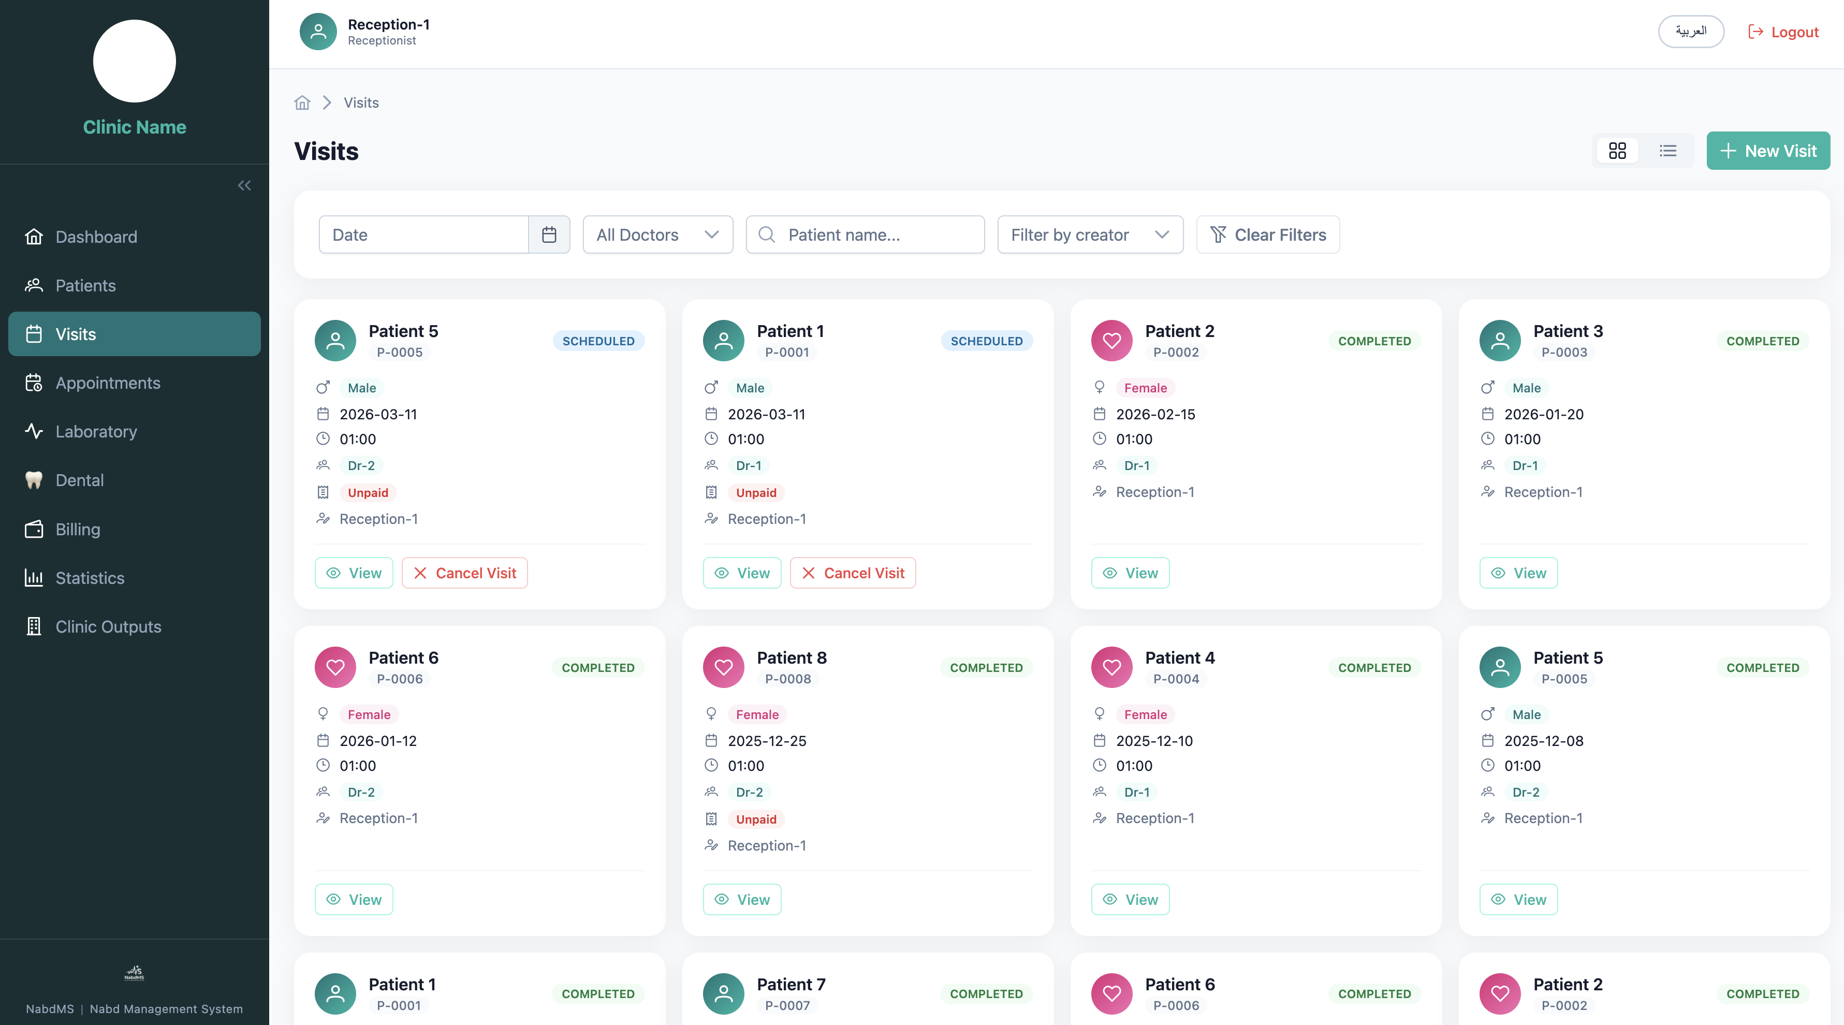Image resolution: width=1844 pixels, height=1025 pixels.
Task: Switch to list view
Action: click(1668, 150)
